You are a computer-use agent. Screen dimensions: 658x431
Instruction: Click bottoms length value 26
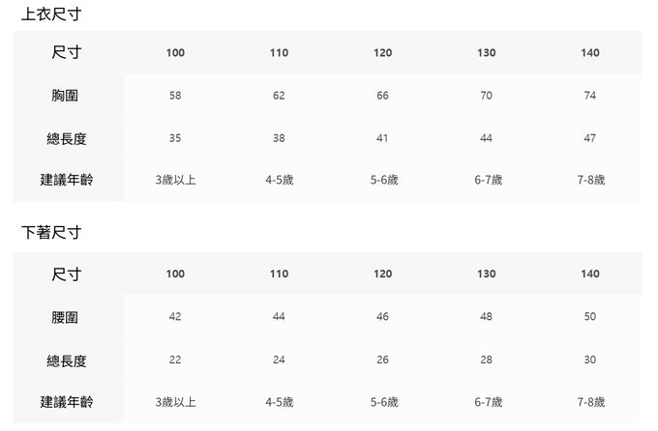tap(382, 359)
